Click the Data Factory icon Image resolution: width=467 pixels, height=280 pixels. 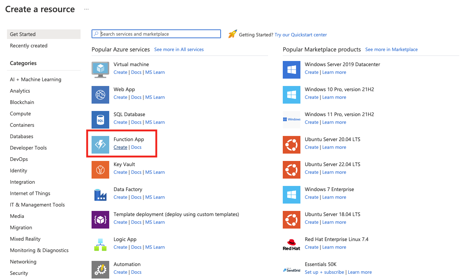click(100, 195)
